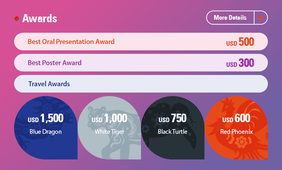Click the play arrow beside More Details

click(261, 18)
